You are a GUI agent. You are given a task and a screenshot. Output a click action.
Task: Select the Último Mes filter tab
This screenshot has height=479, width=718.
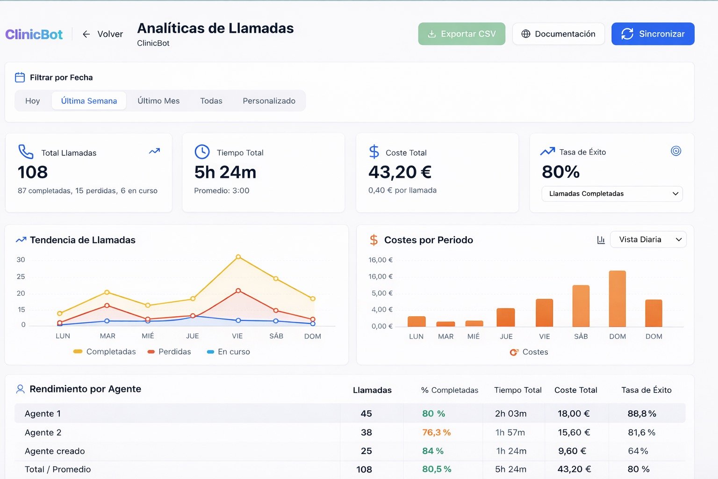tap(158, 101)
